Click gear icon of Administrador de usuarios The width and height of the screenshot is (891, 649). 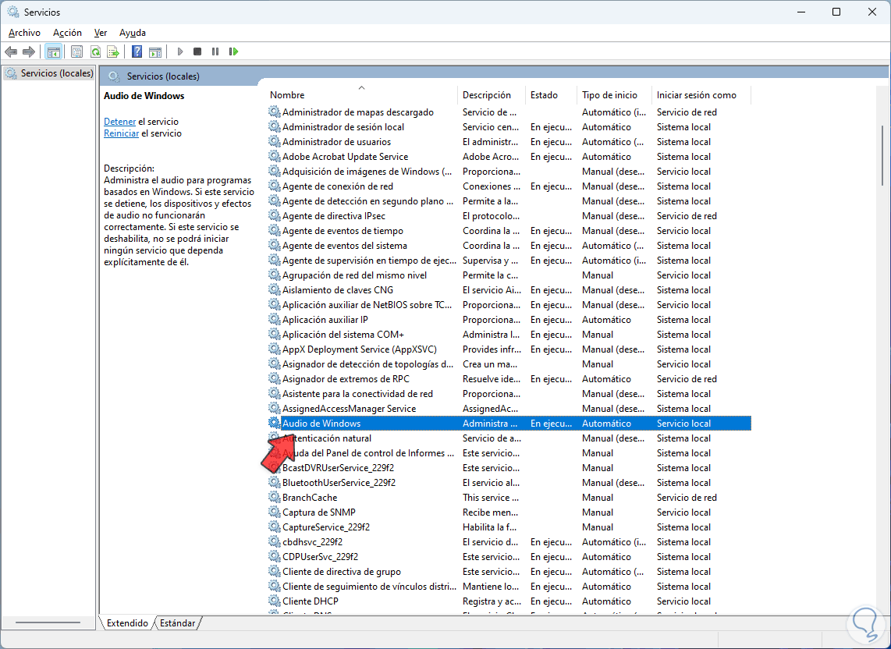pos(275,141)
